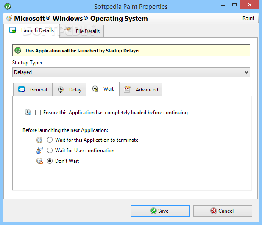The width and height of the screenshot is (262, 225).
Task: Save the Paint properties
Action: pos(160,211)
